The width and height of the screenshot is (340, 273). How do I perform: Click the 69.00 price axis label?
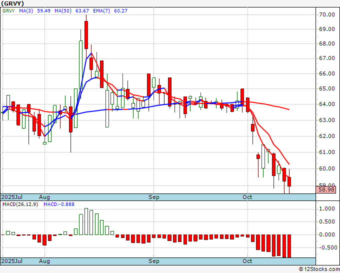click(x=327, y=29)
